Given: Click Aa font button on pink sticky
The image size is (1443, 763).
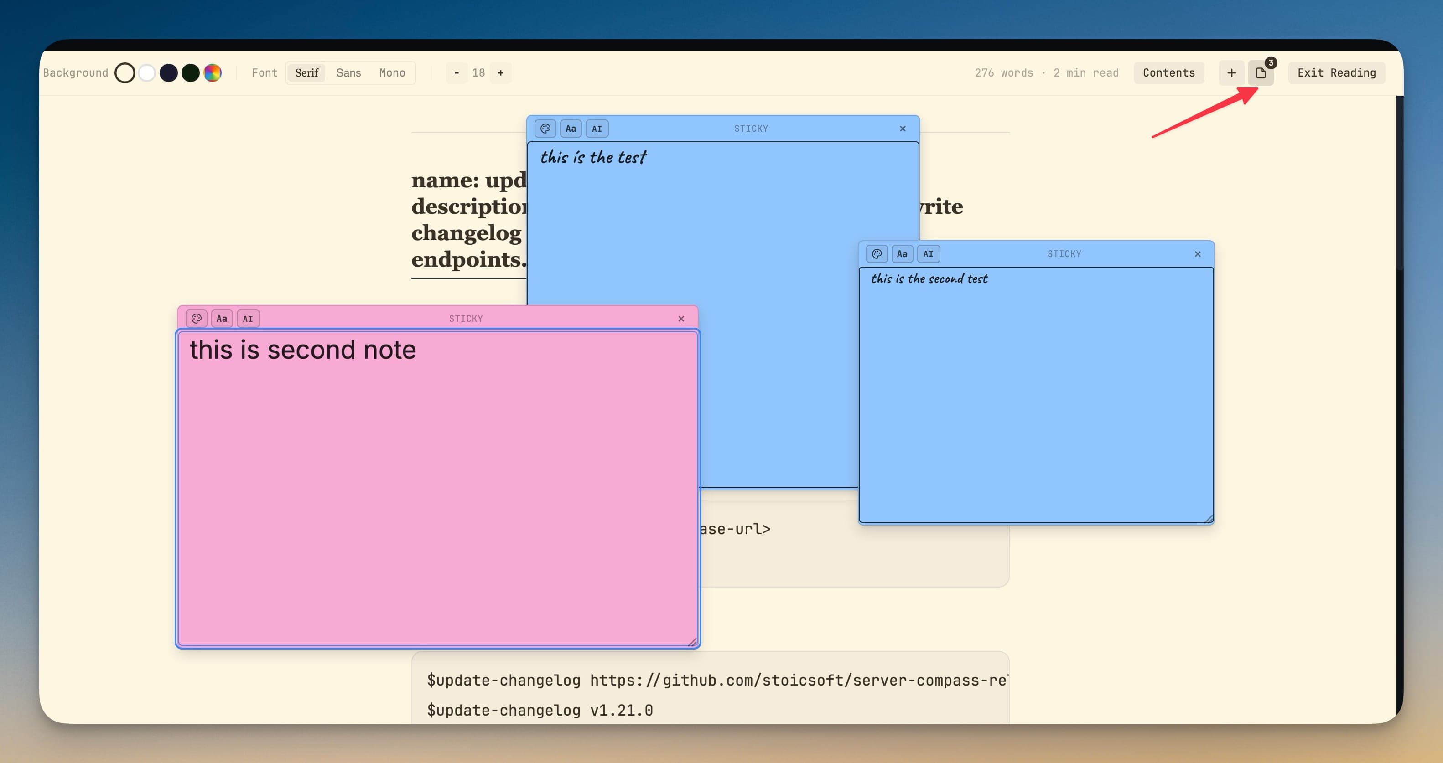Looking at the screenshot, I should point(222,319).
